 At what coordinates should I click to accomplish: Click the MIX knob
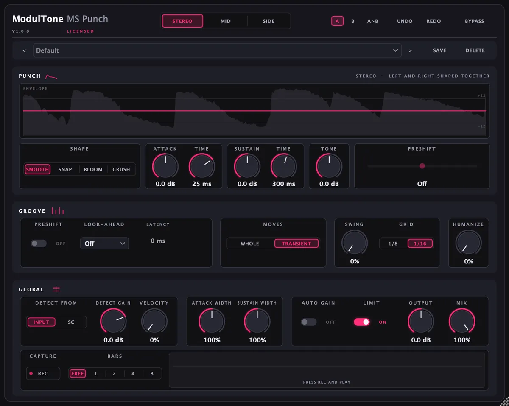[x=462, y=321]
